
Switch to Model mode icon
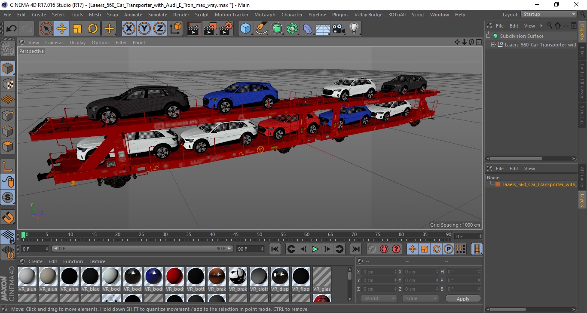click(x=8, y=68)
